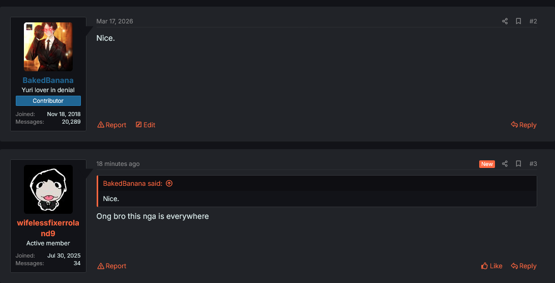Image resolution: width=555 pixels, height=283 pixels.
Task: Share post #2 via share icon
Action: 505,21
